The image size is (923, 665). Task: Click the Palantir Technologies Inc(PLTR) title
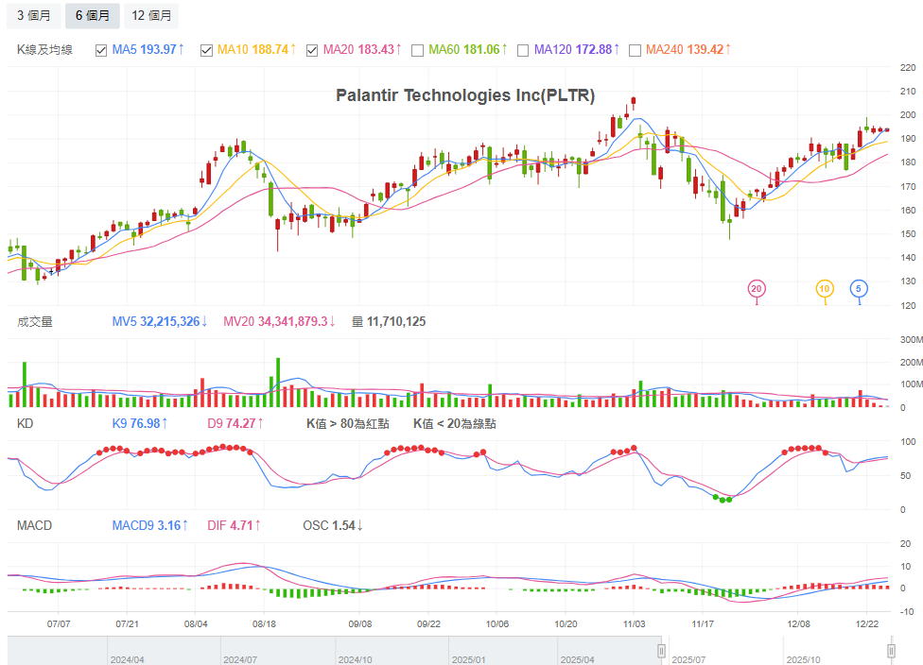click(465, 95)
